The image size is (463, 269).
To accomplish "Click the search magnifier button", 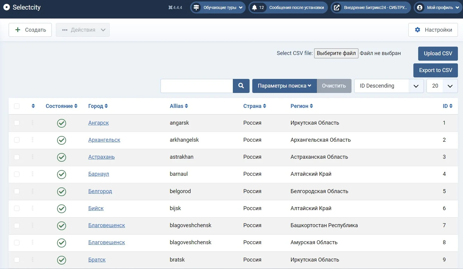I will point(241,86).
